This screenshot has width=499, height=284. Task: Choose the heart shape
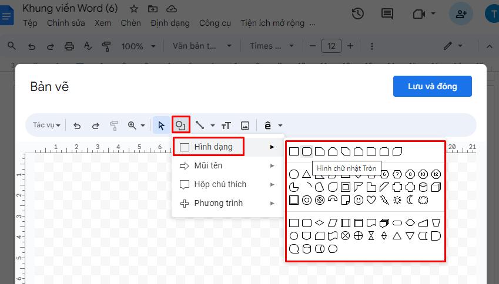pos(371,200)
